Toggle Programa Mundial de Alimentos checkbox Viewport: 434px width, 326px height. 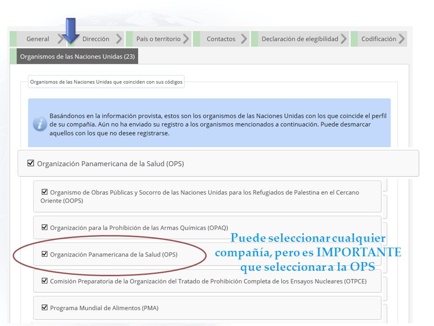point(44,307)
